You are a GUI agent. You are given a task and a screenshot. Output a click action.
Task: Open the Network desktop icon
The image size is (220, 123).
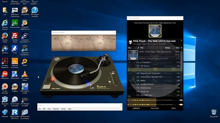[x=5, y=113]
